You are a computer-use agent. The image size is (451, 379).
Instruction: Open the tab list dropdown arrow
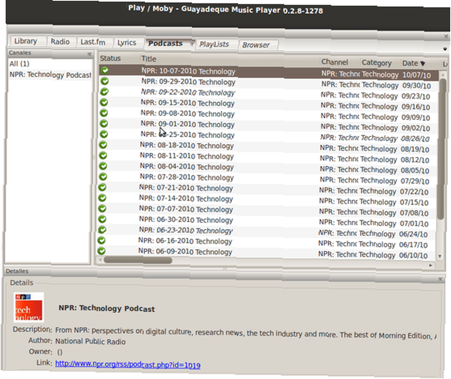445,49
